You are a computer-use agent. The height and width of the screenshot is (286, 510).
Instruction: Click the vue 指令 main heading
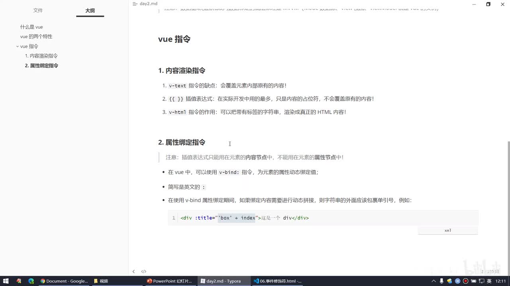point(174,39)
